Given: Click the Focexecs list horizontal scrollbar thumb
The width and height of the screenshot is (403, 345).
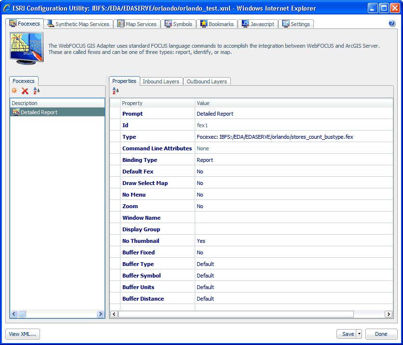Looking at the screenshot, I should [x=22, y=314].
